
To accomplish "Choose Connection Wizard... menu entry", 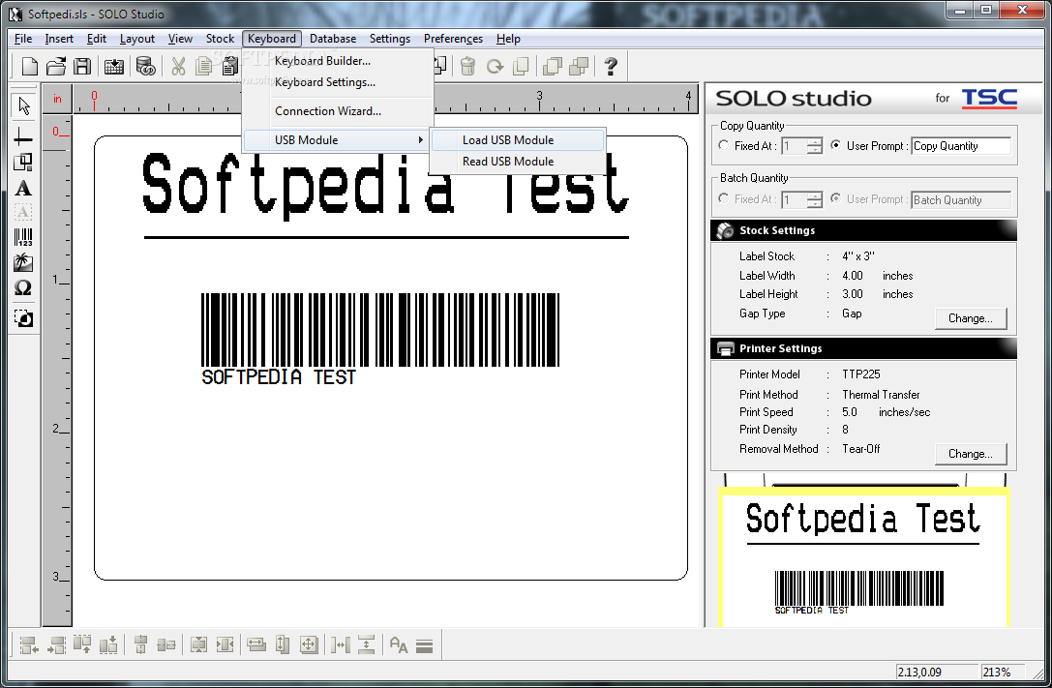I will click(x=338, y=111).
